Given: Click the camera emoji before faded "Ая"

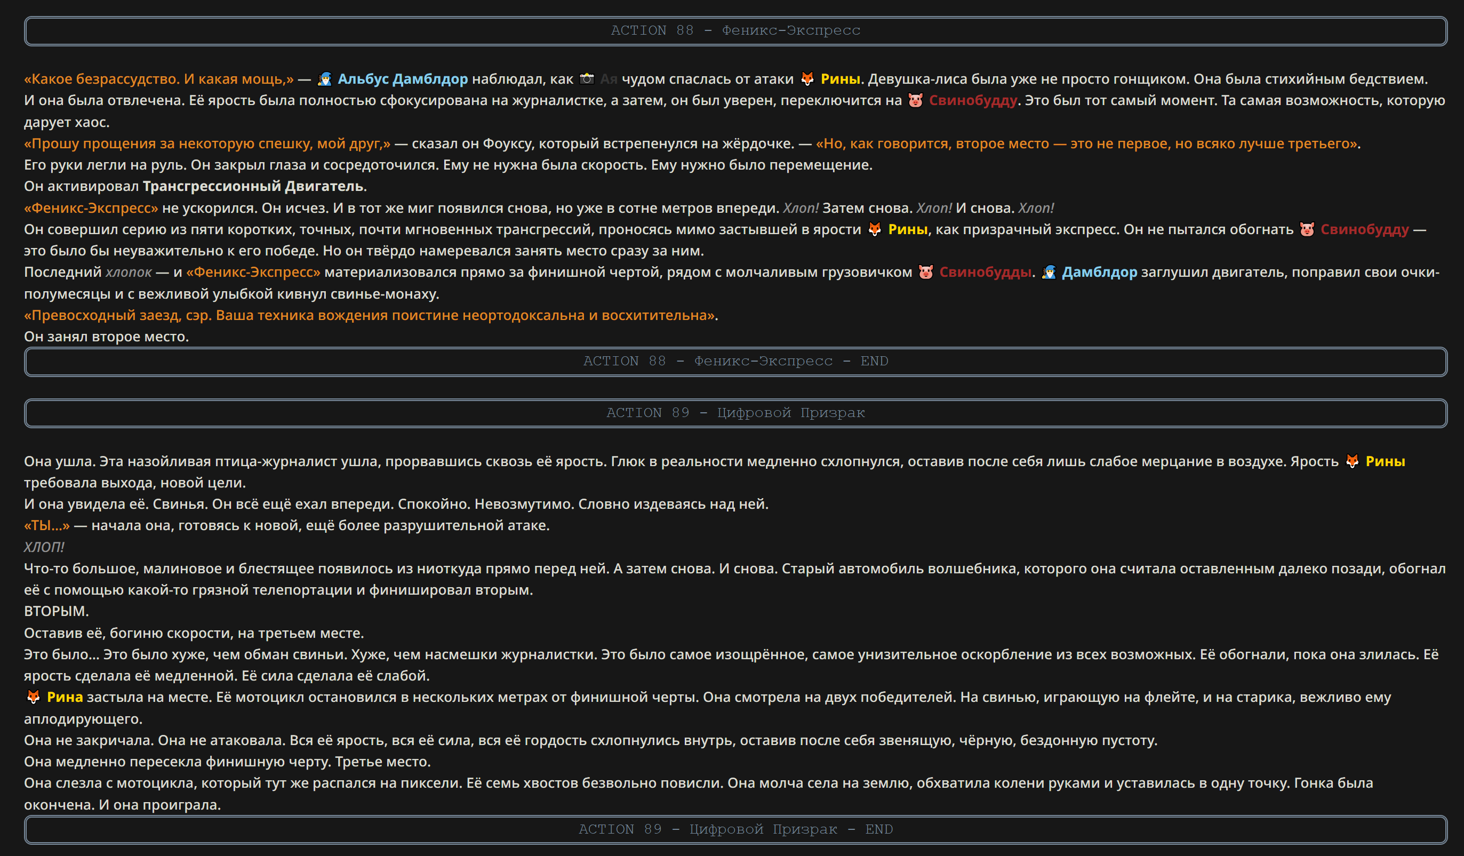Looking at the screenshot, I should click(587, 79).
